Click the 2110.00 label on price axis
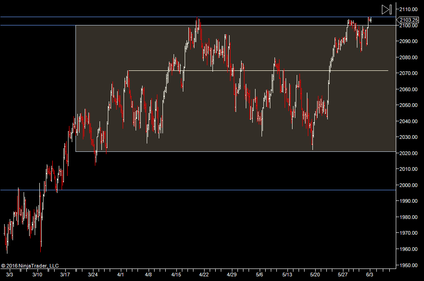Viewport: 424px width, 281px height. tap(410, 9)
